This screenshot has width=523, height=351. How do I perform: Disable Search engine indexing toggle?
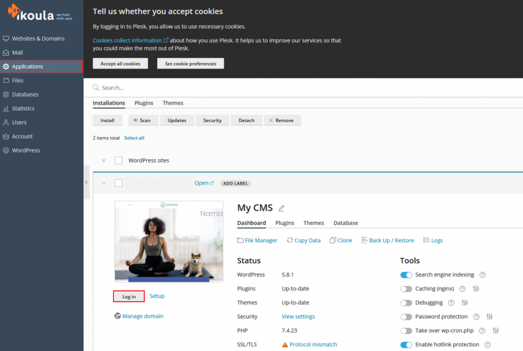click(406, 275)
